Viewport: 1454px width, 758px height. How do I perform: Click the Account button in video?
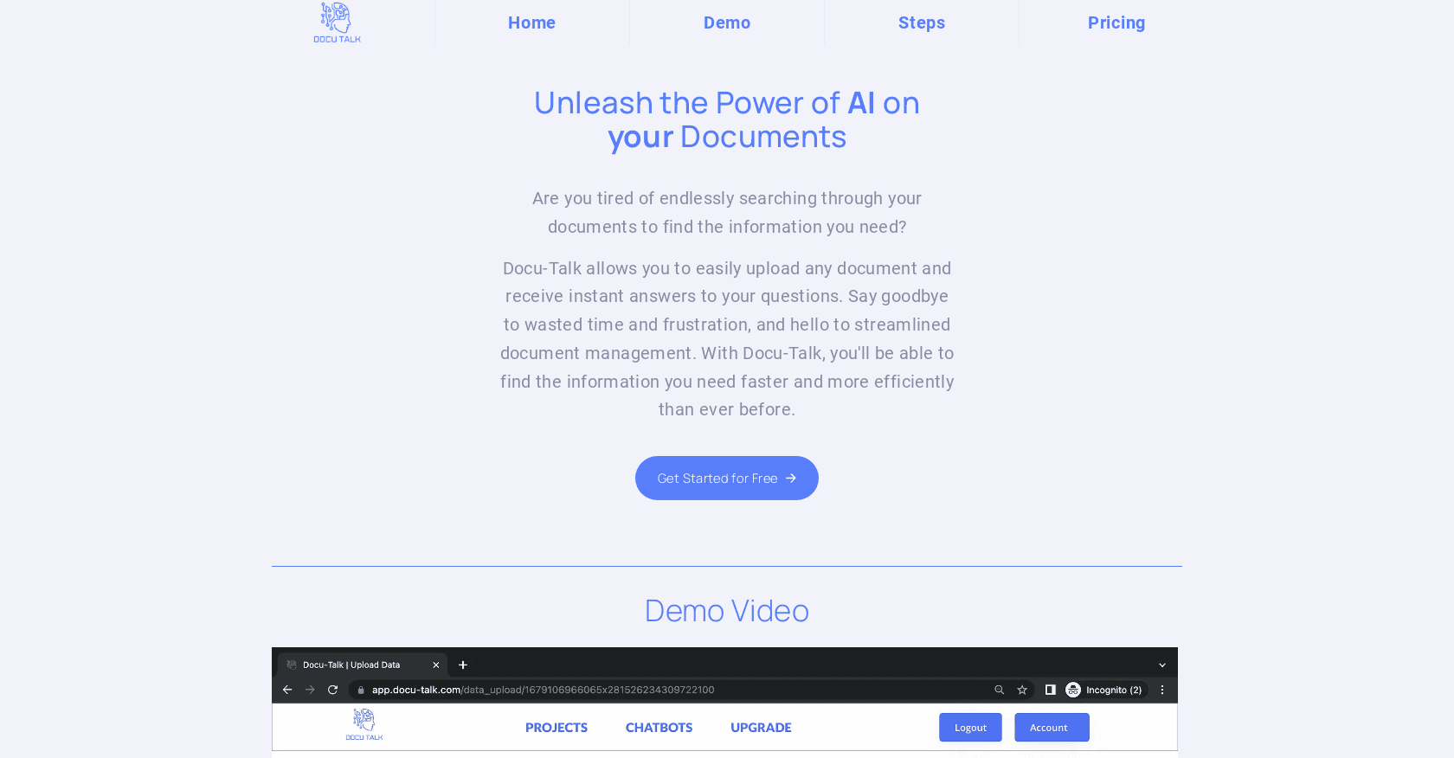(x=1052, y=728)
